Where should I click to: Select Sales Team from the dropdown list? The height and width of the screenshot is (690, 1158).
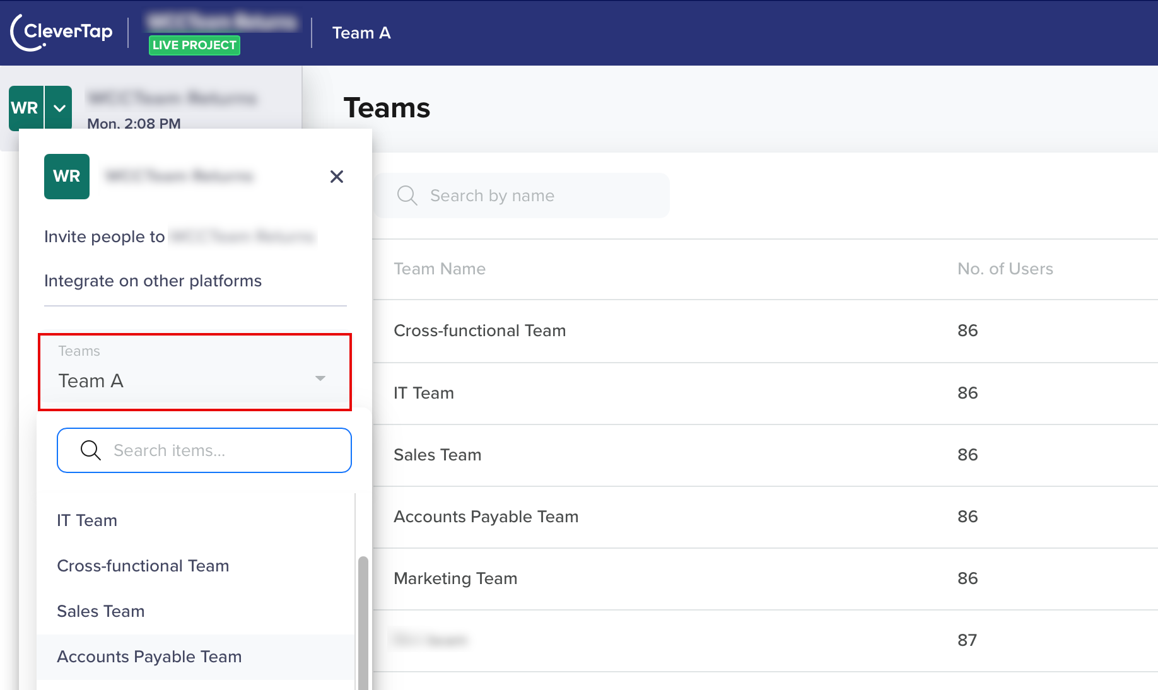[x=100, y=611]
